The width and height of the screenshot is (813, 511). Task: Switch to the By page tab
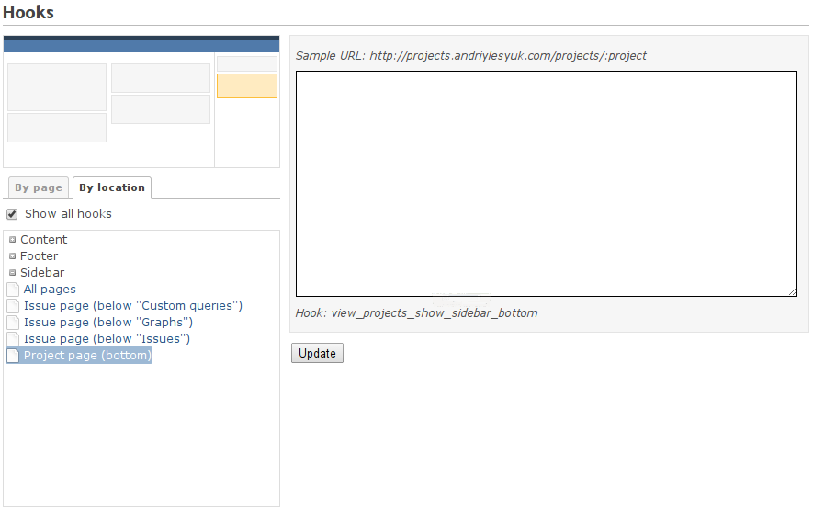[39, 187]
